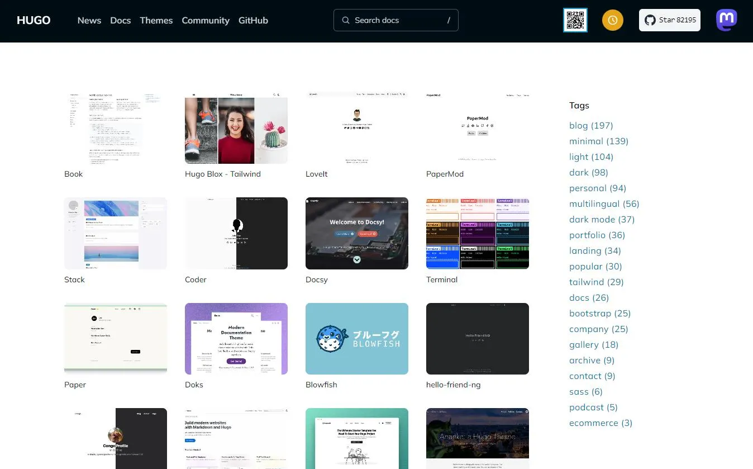Screen dimensions: 753x469
Task: Filter by bootstrap (25) tag
Action: pyautogui.click(x=600, y=313)
